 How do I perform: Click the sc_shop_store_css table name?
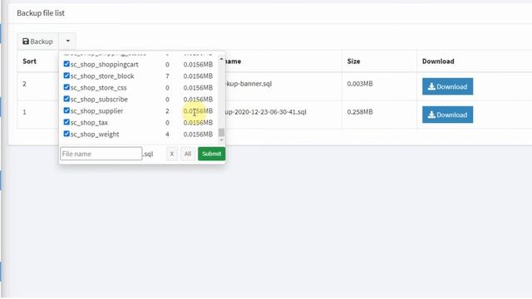[x=98, y=88]
